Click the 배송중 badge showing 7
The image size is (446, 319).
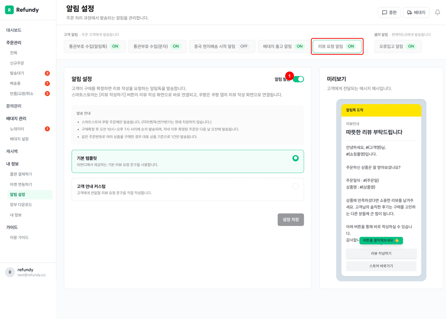[47, 84]
